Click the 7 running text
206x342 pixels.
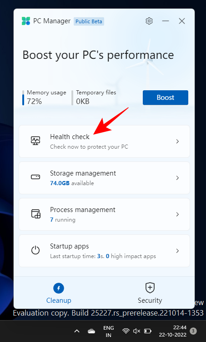tap(63, 219)
